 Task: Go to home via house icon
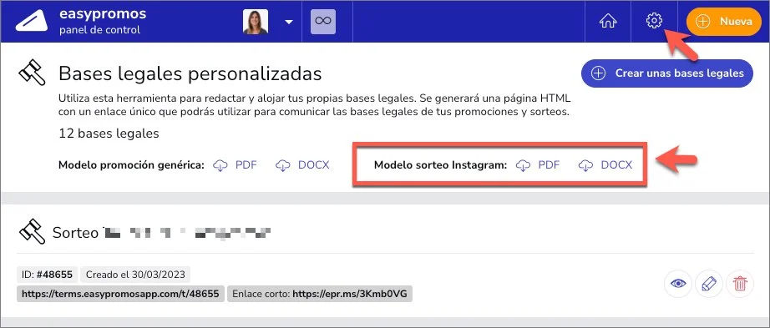(x=608, y=22)
